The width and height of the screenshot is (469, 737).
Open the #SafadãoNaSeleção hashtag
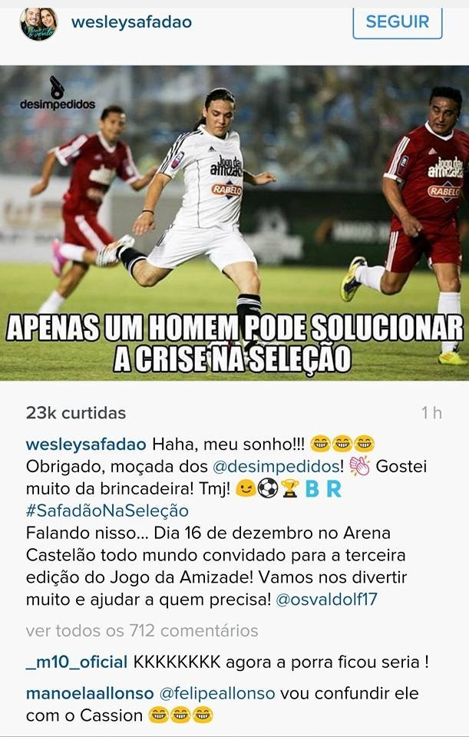(x=107, y=511)
